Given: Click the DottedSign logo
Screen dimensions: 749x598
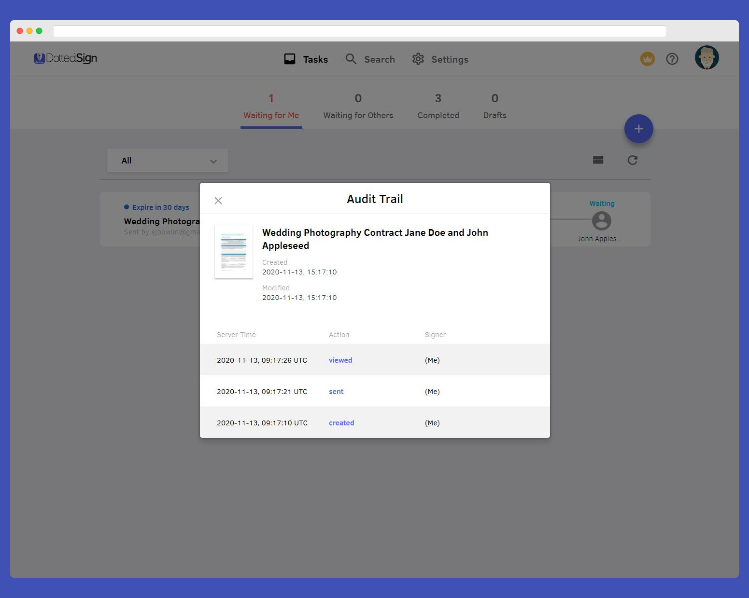Looking at the screenshot, I should (66, 58).
